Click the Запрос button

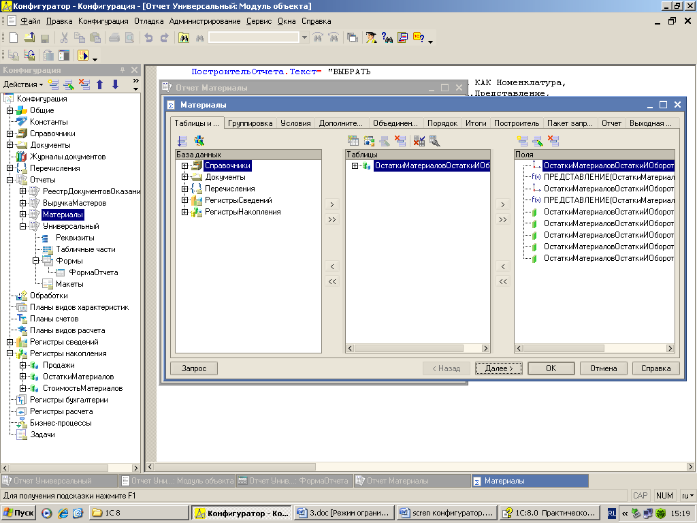coord(193,368)
